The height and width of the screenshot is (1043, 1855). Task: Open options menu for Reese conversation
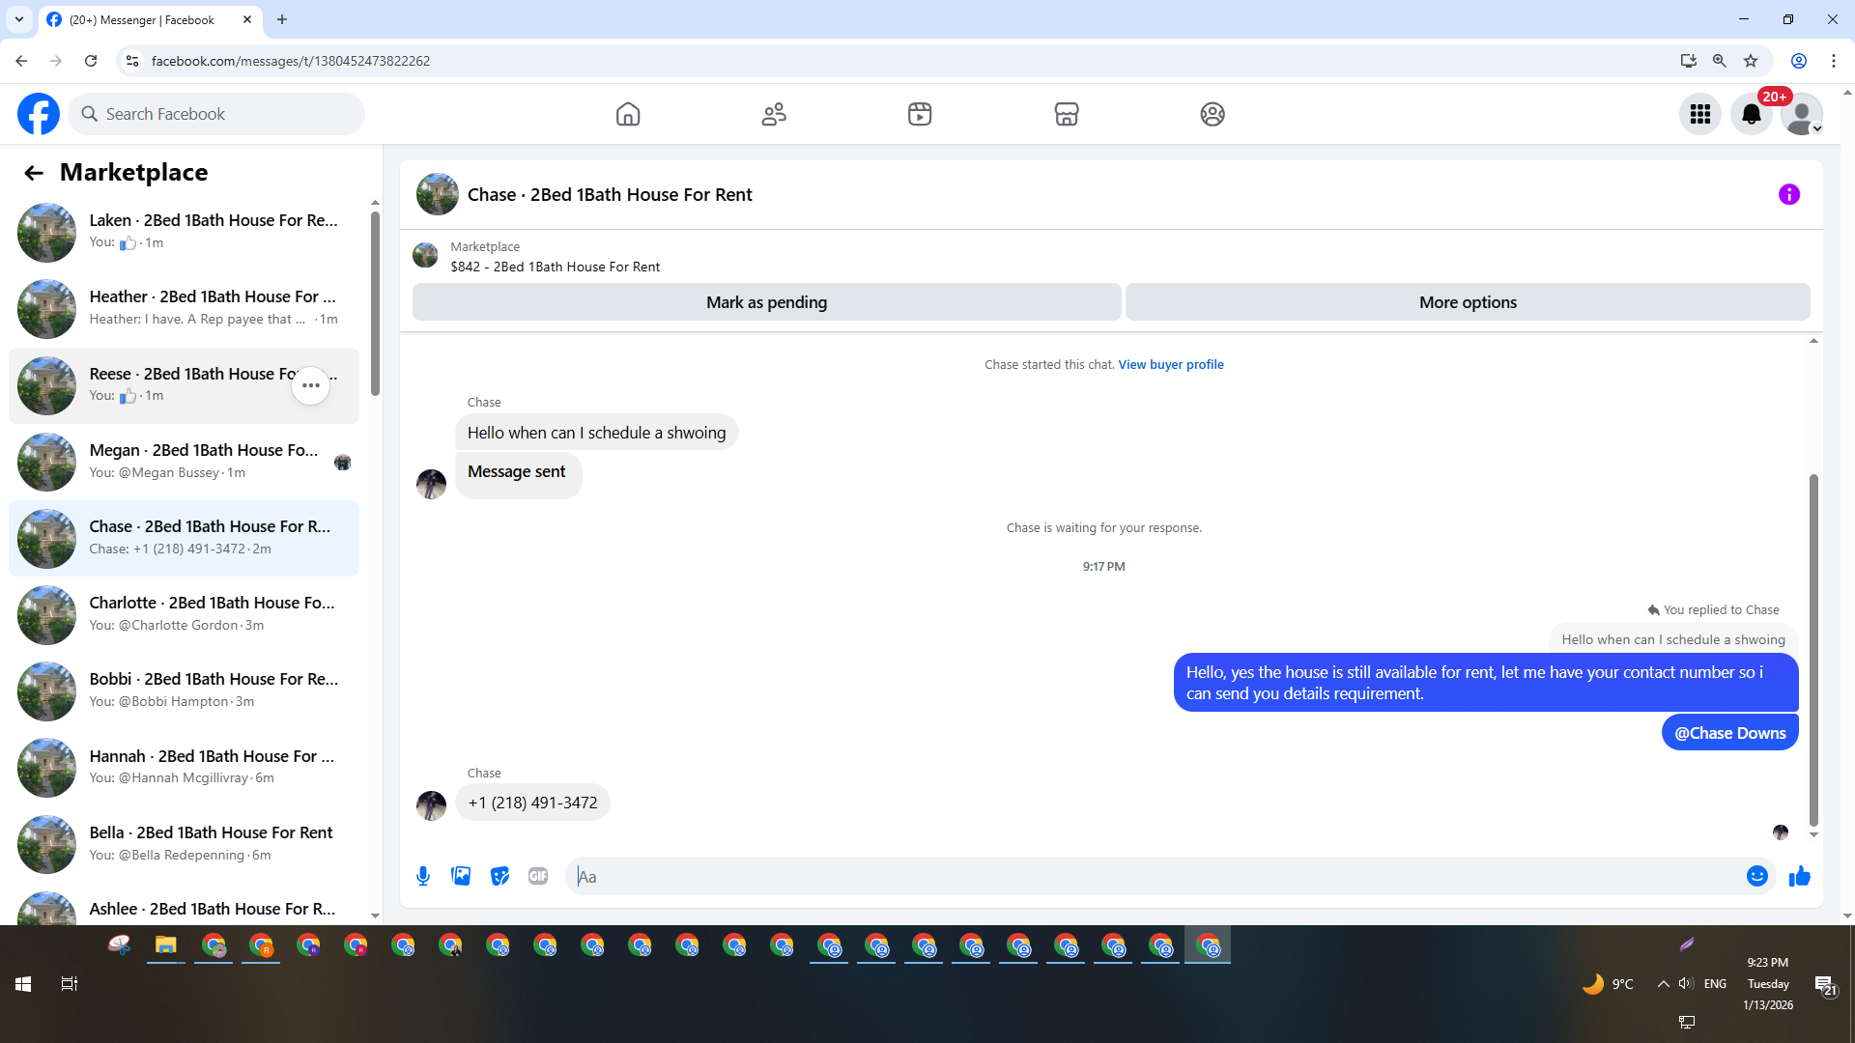pos(310,385)
